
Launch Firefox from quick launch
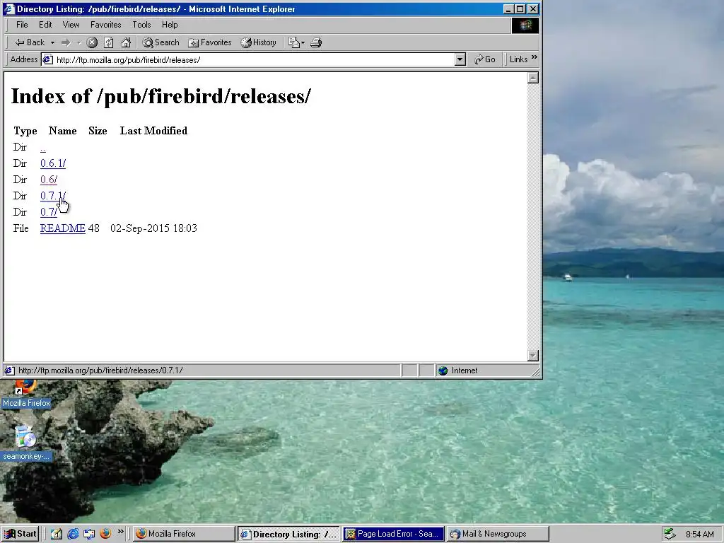105,534
